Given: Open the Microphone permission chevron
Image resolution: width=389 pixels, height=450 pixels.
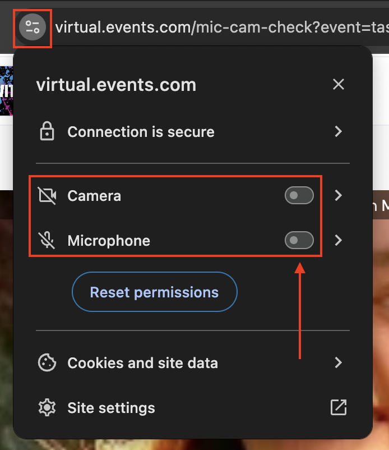Looking at the screenshot, I should click(x=338, y=241).
